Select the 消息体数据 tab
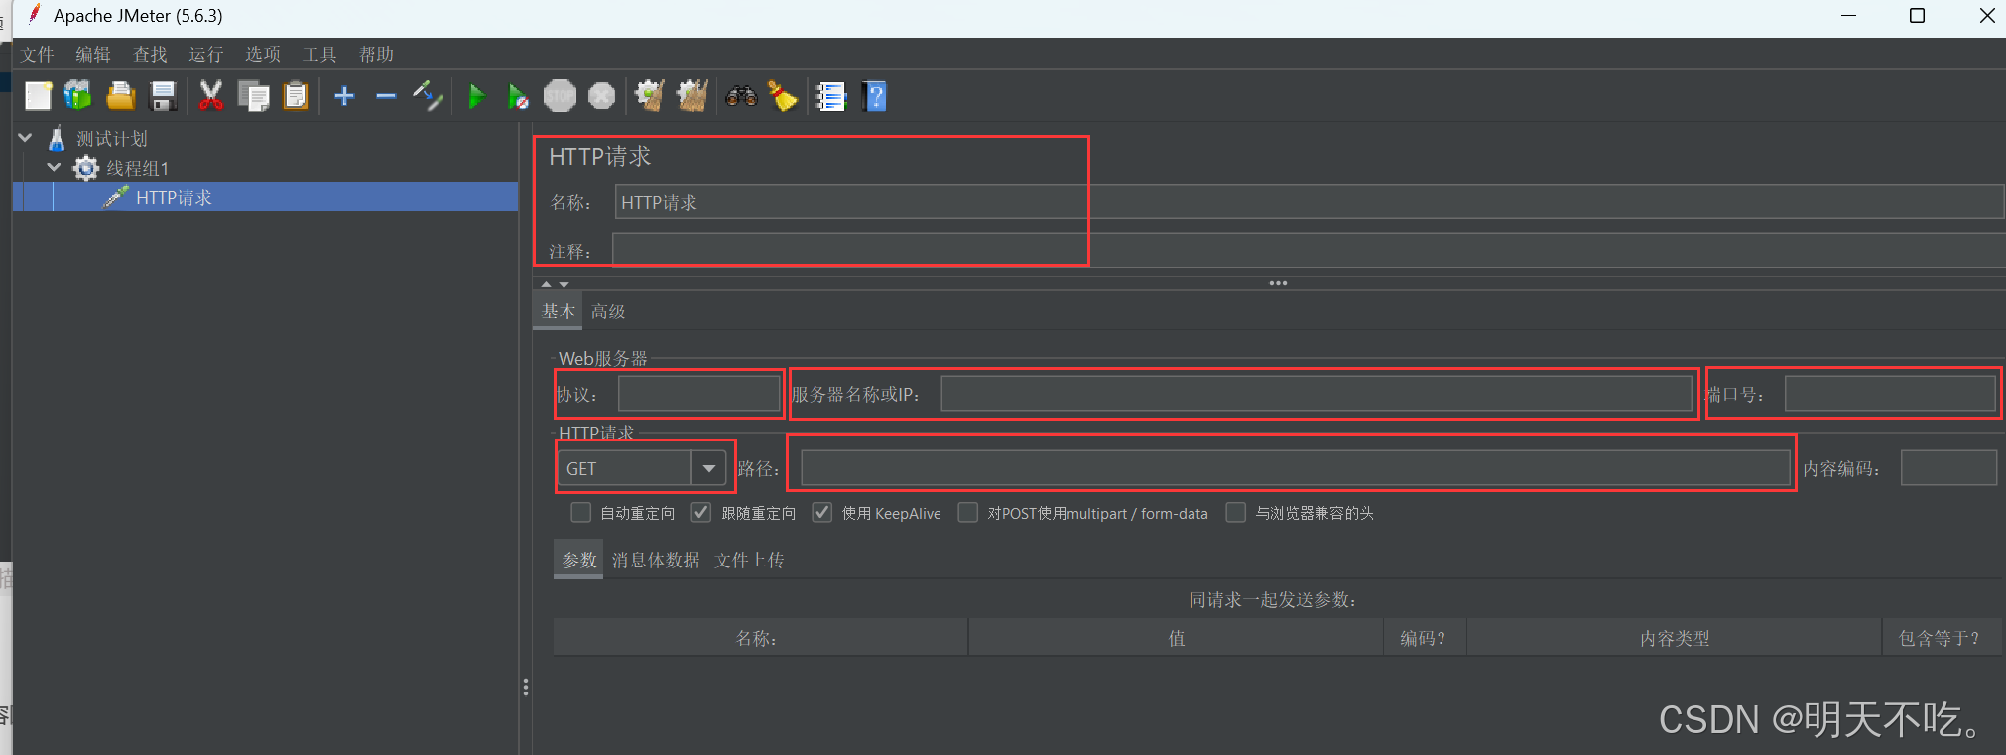 (656, 561)
